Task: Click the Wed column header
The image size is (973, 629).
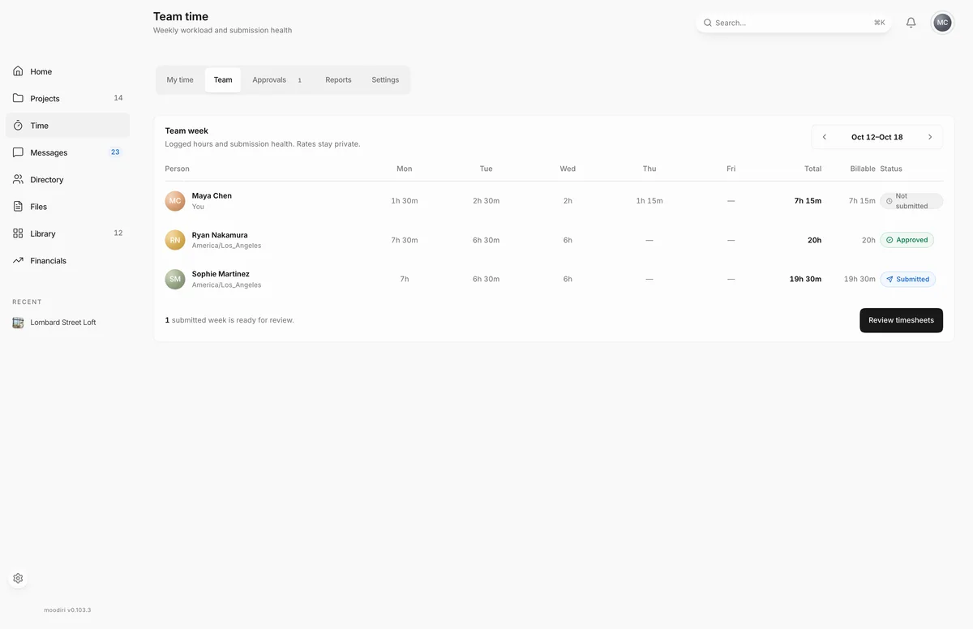Action: tap(568, 169)
